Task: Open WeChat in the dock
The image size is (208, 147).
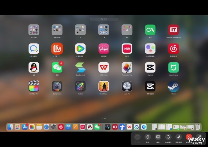Action: (x=97, y=127)
